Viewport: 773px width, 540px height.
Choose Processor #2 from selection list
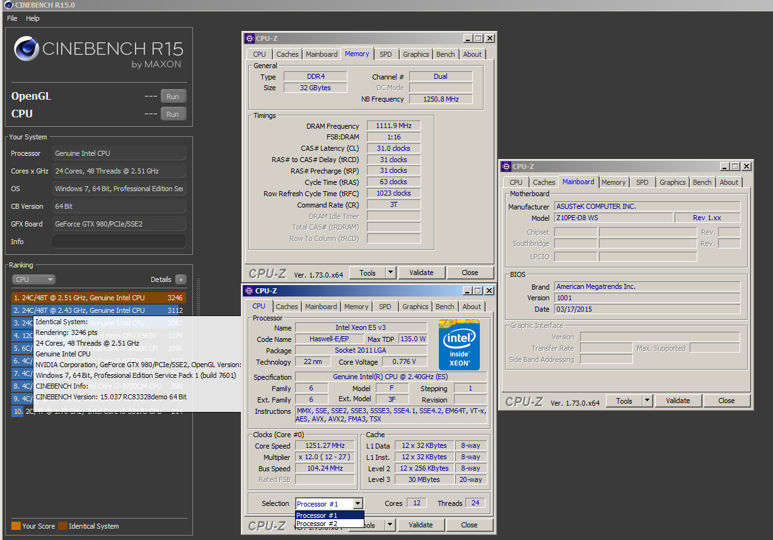330,524
